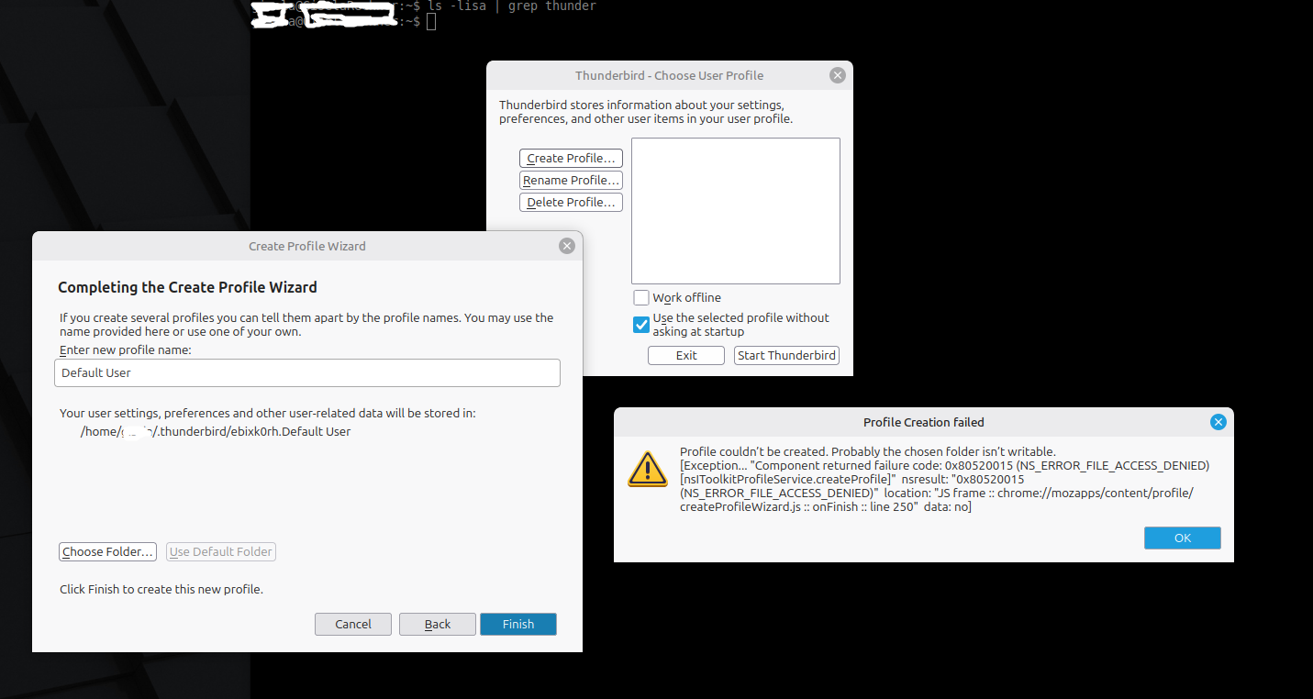Close the Create Profile Wizard window
The width and height of the screenshot is (1313, 699).
567,246
